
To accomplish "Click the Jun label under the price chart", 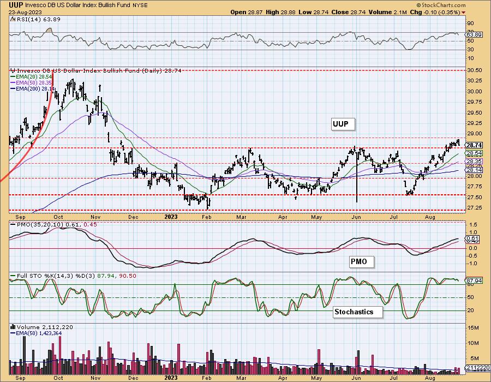I will 356,217.
